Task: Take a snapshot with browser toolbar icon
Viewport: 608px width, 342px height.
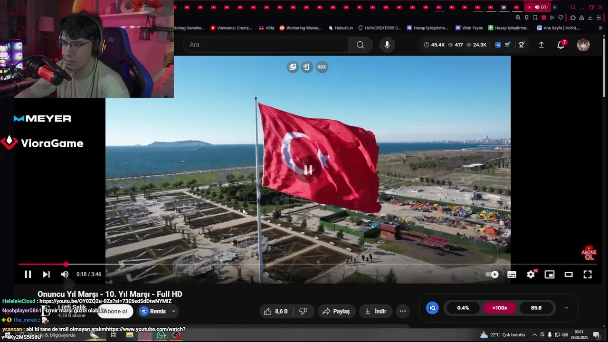Action: (x=535, y=18)
